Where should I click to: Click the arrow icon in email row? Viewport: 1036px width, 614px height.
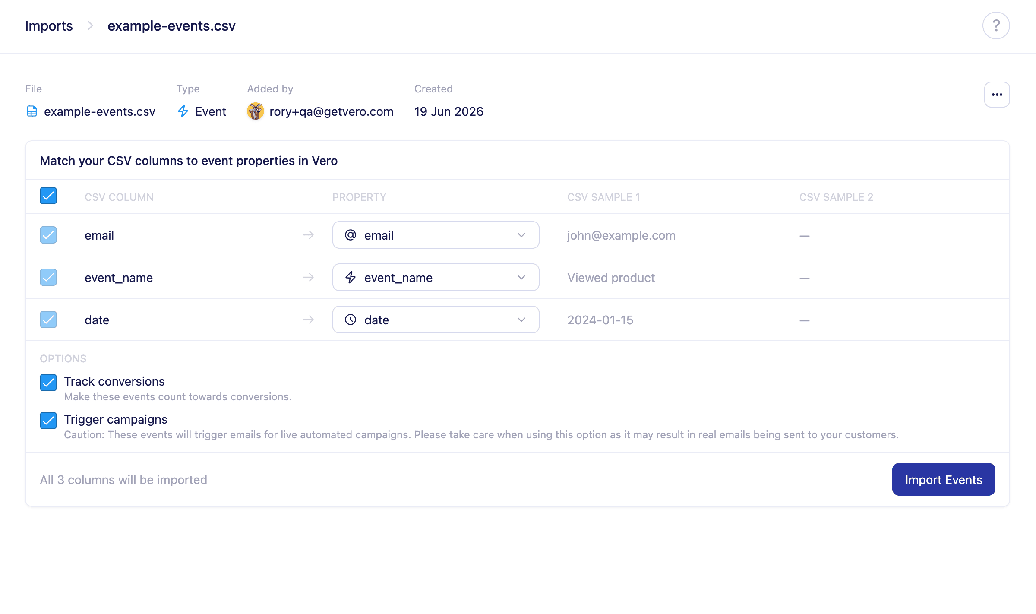tap(308, 235)
